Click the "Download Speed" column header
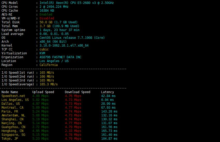The image size is (220, 142). point(77,92)
